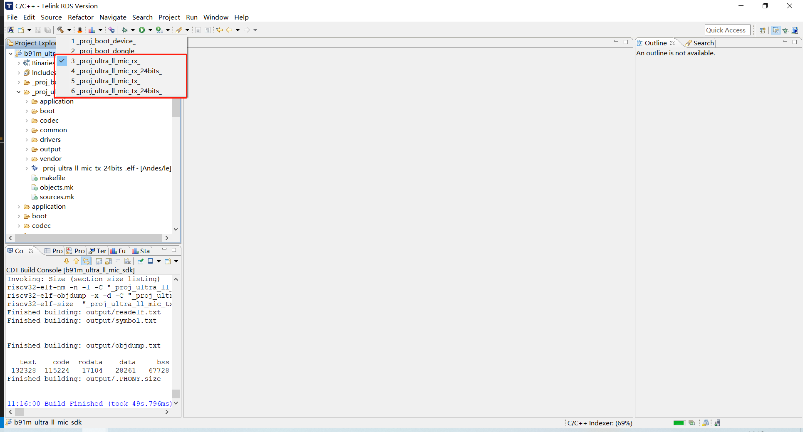This screenshot has height=432, width=803.
Task: Open the bar chart statistics toolbar icon
Action: tap(92, 30)
